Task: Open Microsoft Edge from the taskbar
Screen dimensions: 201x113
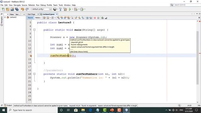Action: pos(90,110)
